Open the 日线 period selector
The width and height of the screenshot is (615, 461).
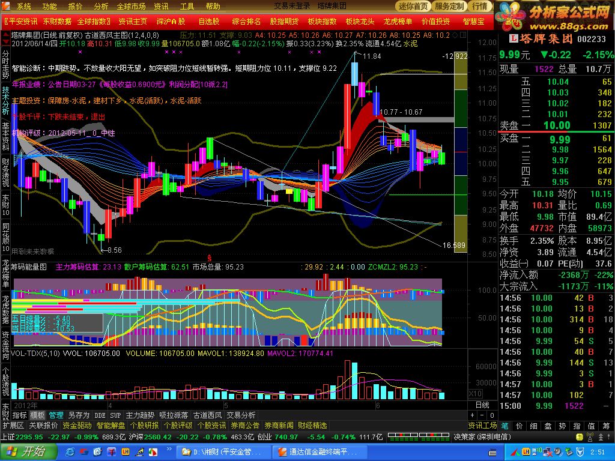click(482, 405)
